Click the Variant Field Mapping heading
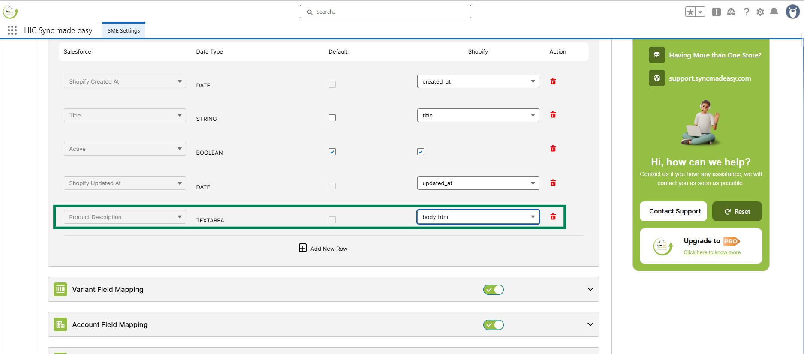The height and width of the screenshot is (354, 804). [x=108, y=289]
